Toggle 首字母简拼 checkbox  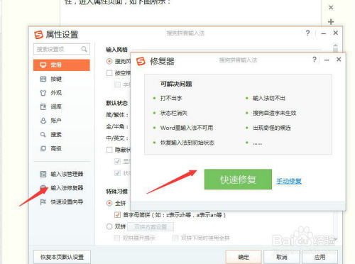(x=117, y=215)
